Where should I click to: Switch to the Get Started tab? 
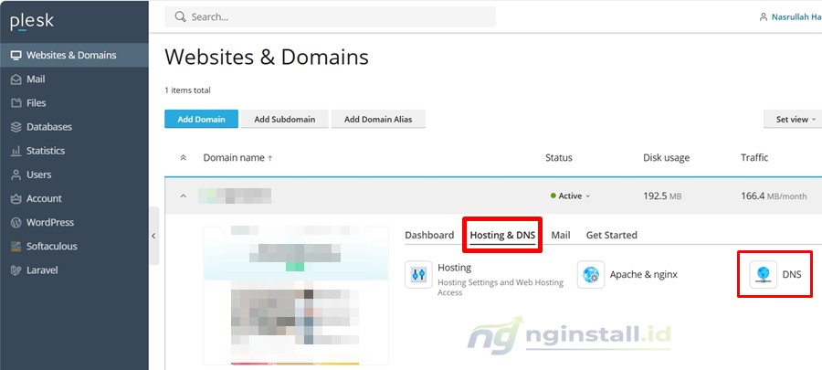[611, 235]
